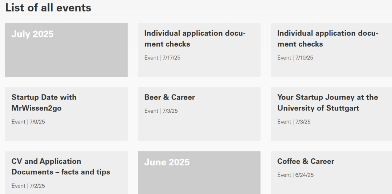Screen dimensions: 392x194
Task: Click the title of the 7/10/25 document checks event
Action: pos(328,39)
